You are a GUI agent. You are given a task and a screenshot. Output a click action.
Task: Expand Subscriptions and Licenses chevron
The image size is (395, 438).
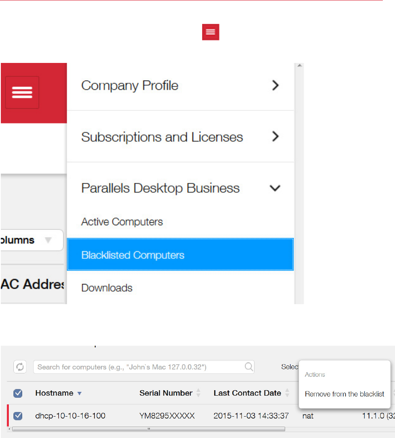click(x=275, y=137)
